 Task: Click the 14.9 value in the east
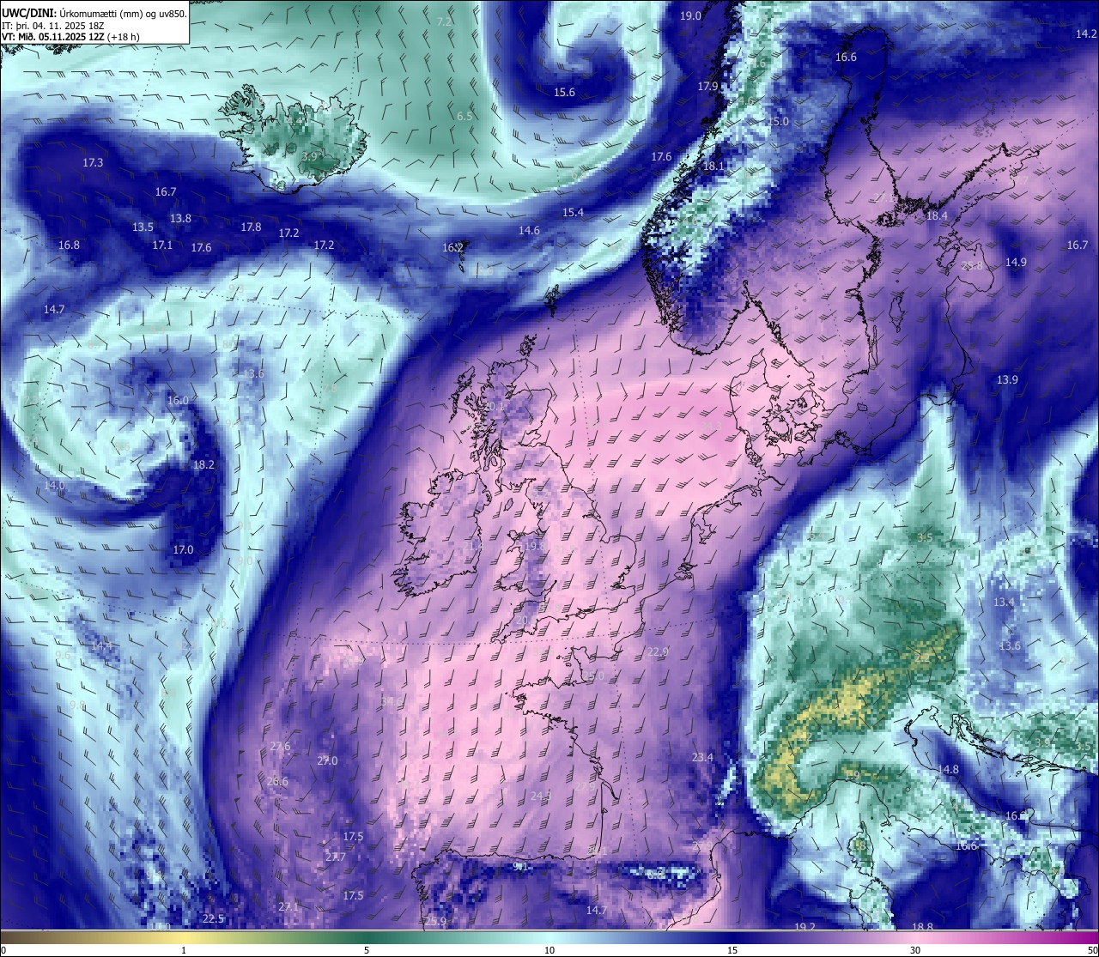tap(1016, 263)
